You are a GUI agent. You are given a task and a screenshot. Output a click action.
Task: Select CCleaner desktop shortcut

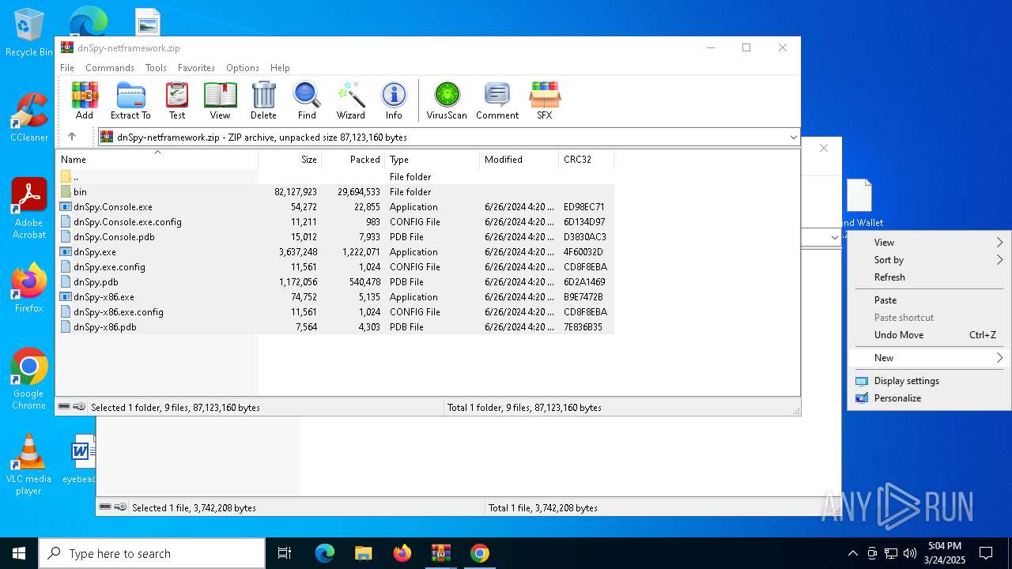(x=29, y=117)
